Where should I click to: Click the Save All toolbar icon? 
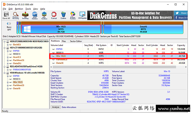point(6,16)
